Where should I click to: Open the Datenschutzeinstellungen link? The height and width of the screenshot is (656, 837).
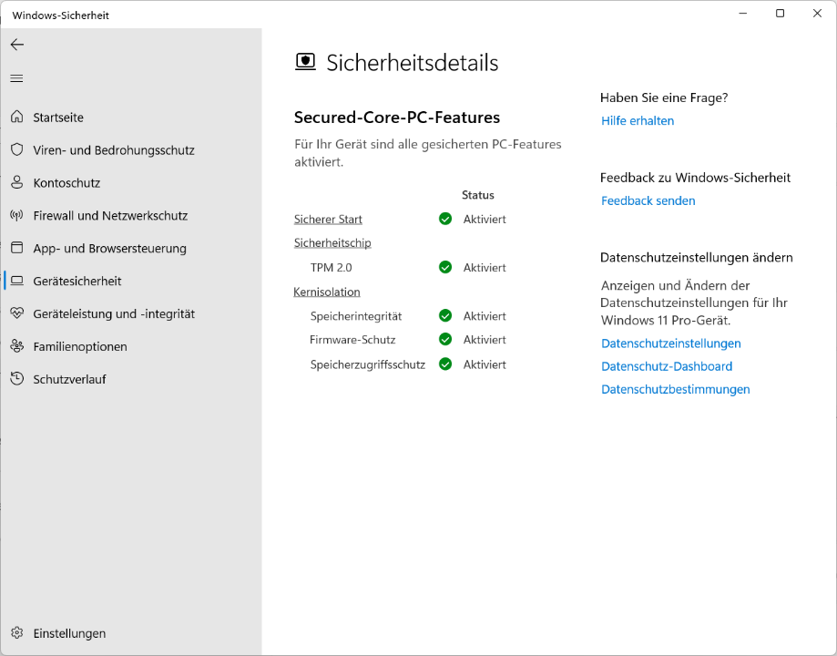[670, 343]
